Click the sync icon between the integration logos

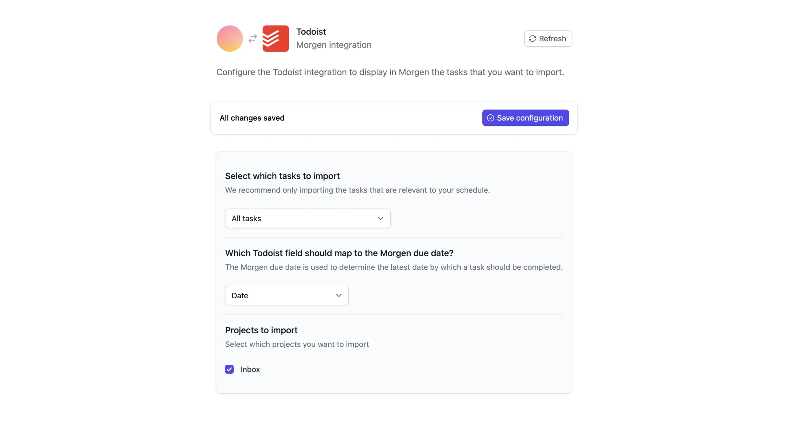click(252, 38)
